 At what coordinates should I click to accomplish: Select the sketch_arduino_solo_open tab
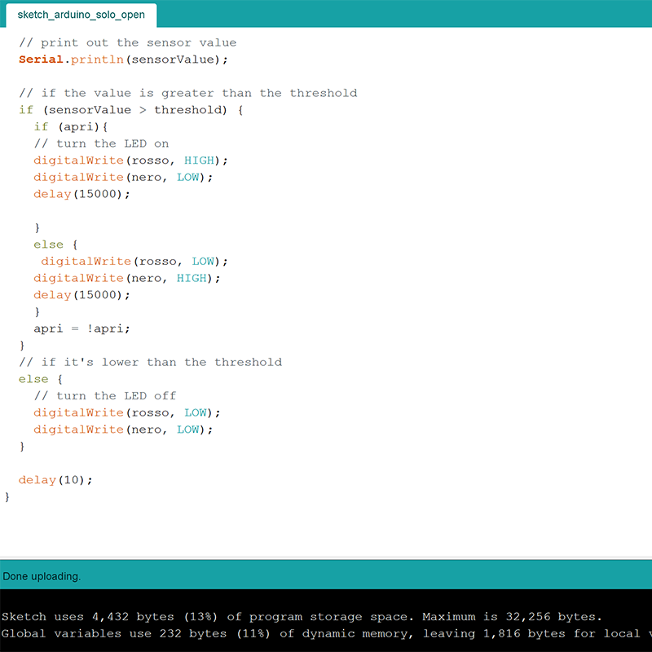81,15
